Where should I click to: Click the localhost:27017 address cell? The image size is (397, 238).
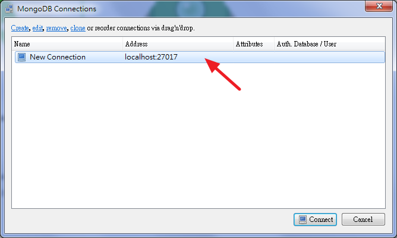151,57
